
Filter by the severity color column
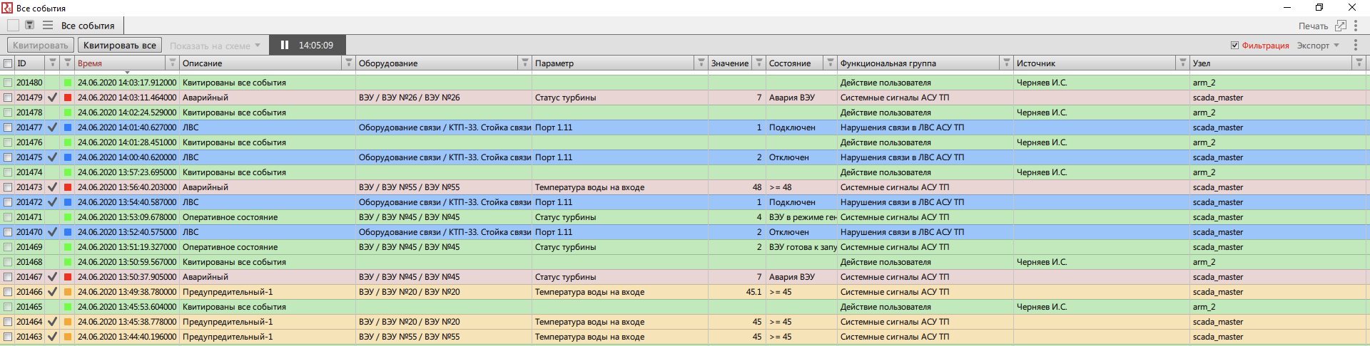(67, 63)
